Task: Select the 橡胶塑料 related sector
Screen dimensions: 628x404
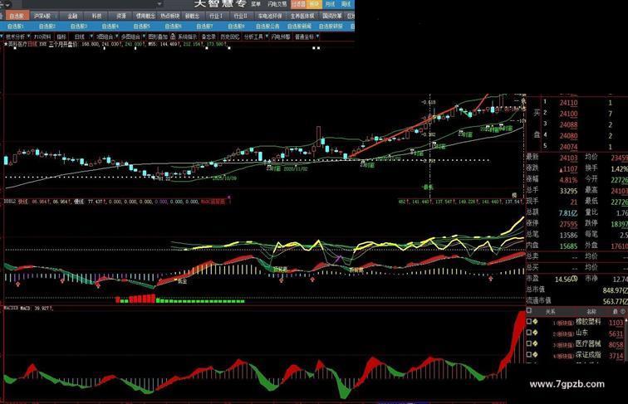Action: point(588,322)
